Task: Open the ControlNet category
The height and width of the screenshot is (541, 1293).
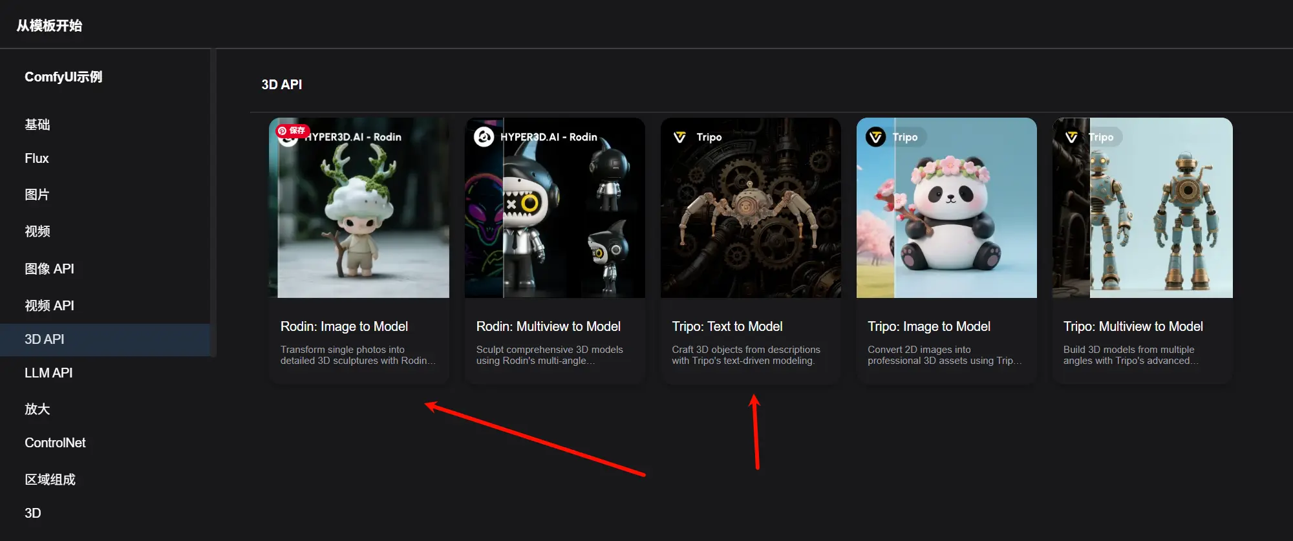Action: [55, 443]
